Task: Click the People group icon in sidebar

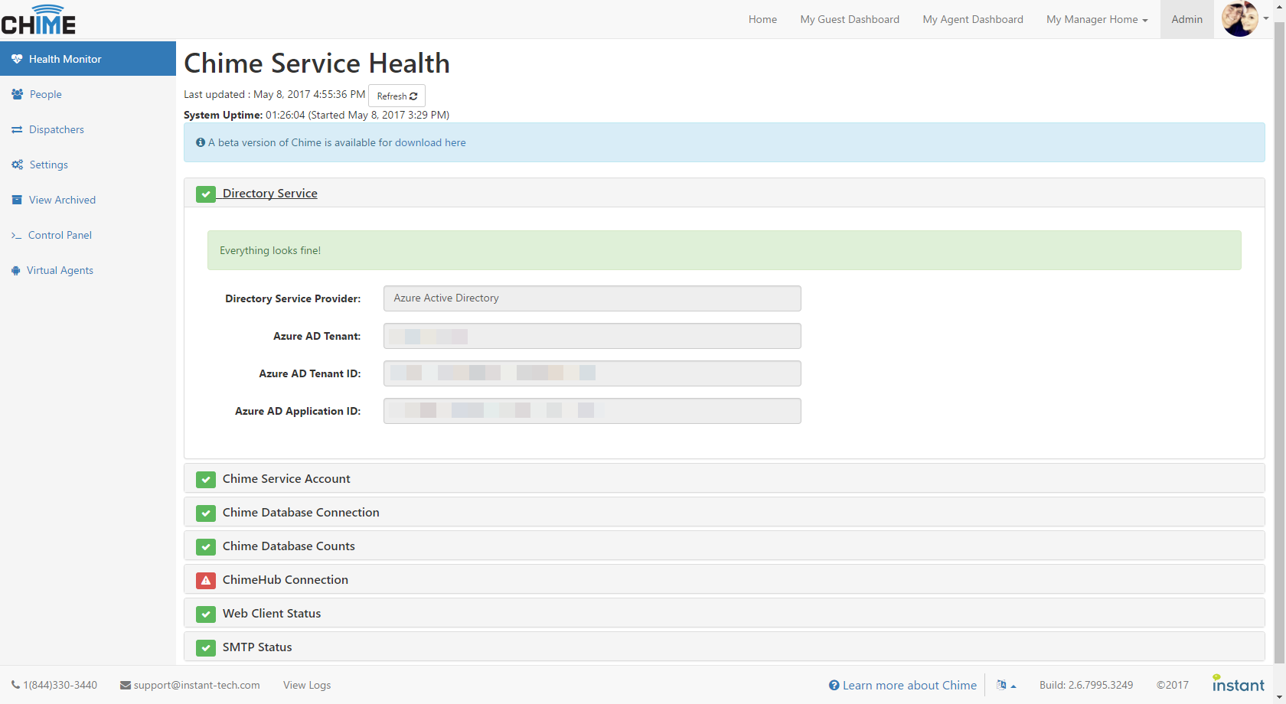Action: click(17, 94)
